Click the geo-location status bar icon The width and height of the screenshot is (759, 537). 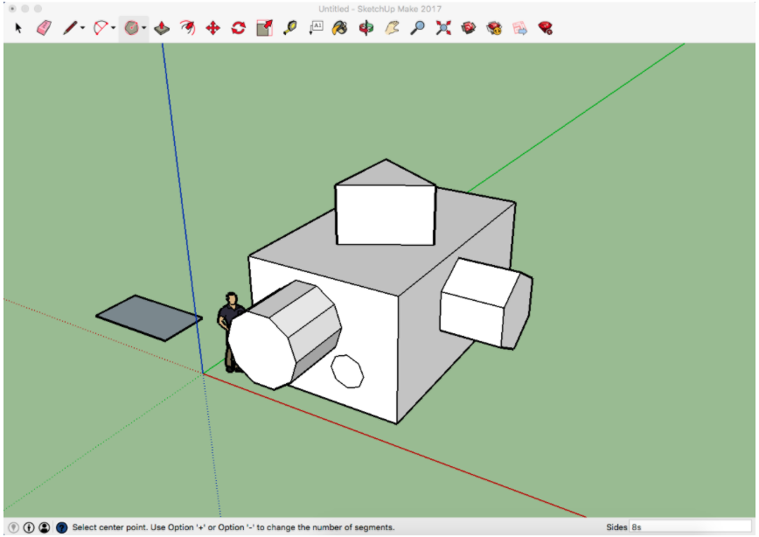[14, 527]
